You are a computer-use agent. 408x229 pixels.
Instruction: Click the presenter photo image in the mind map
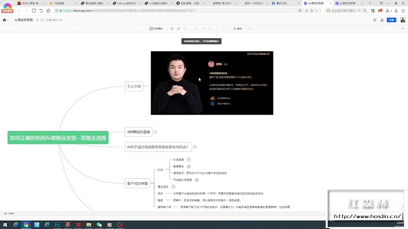(212, 83)
